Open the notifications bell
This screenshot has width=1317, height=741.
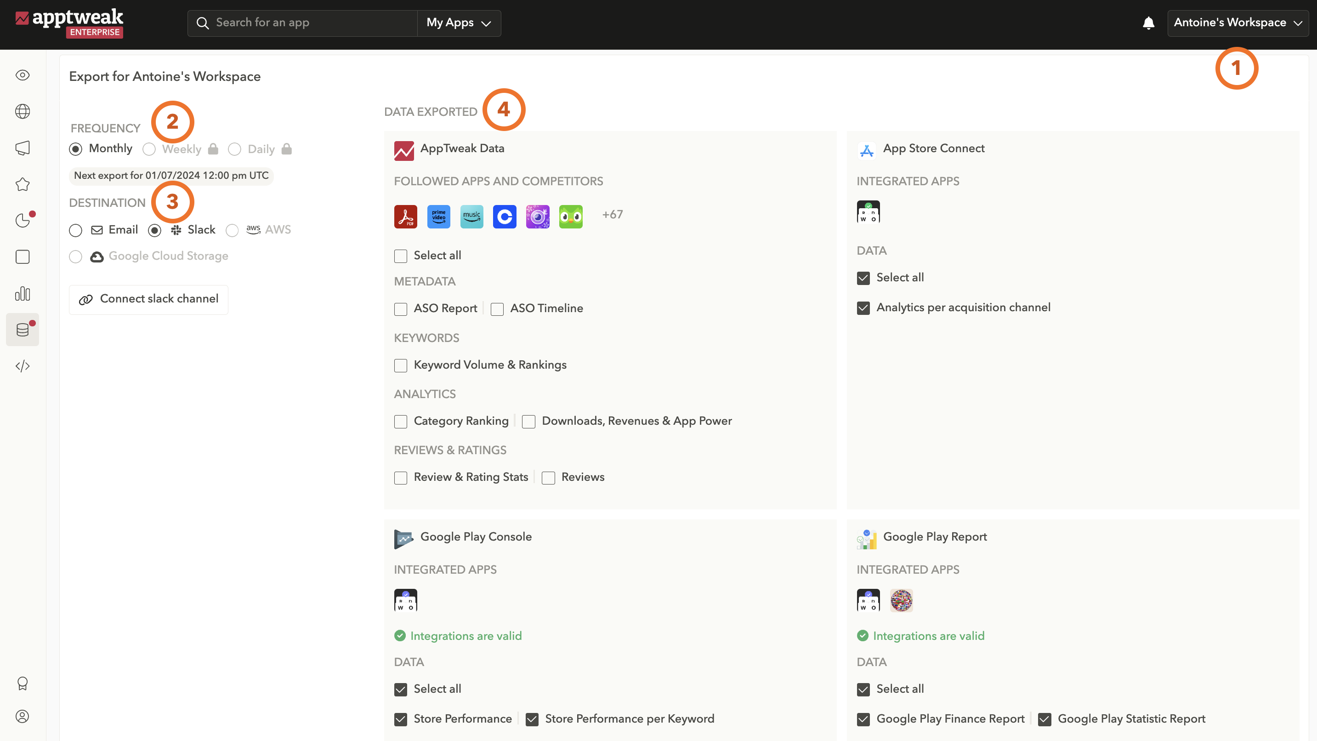tap(1148, 23)
